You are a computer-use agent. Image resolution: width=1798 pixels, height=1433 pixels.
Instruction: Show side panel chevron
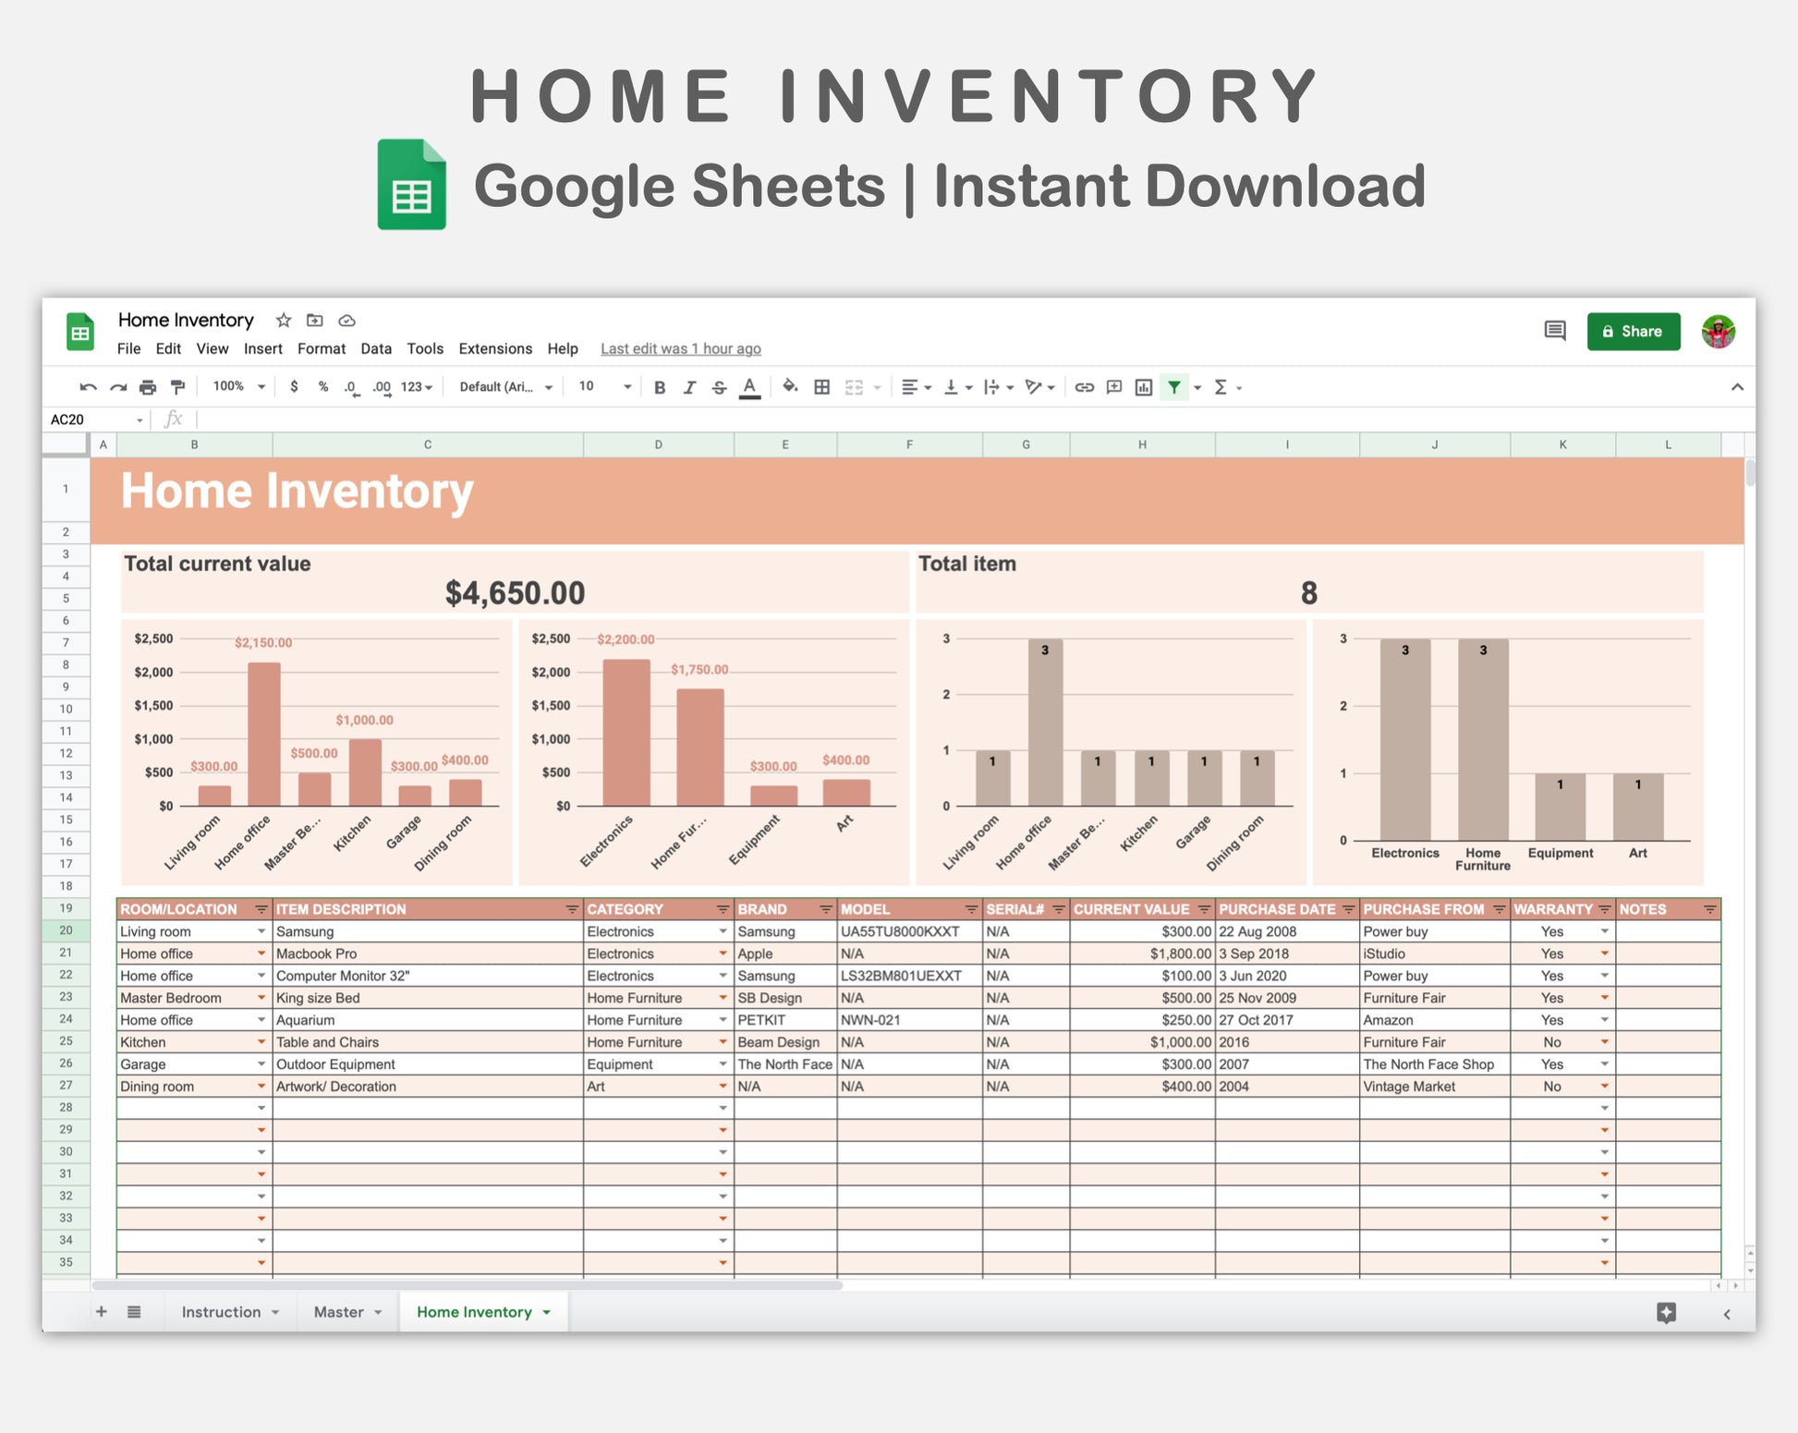1727,1314
